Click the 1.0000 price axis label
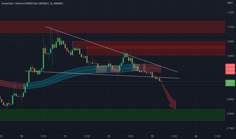This screenshot has height=139, width=236. pos(230,56)
